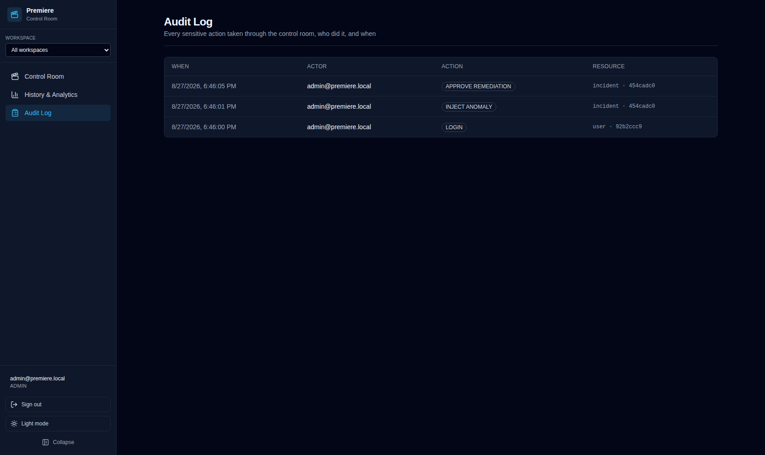Click the ADMIN role label
The height and width of the screenshot is (455, 765).
[18, 386]
